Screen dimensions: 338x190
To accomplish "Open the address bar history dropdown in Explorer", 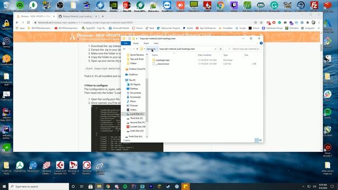I will pos(215,49).
